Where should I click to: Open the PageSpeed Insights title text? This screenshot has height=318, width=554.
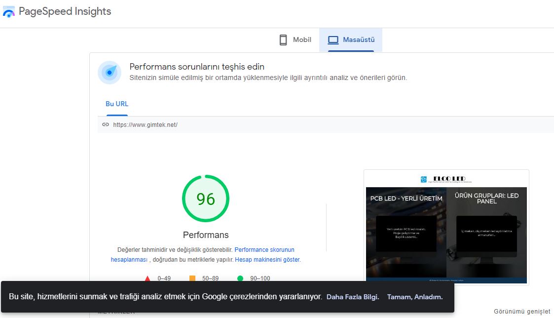pyautogui.click(x=65, y=11)
